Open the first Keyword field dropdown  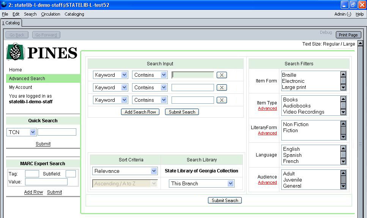point(110,75)
